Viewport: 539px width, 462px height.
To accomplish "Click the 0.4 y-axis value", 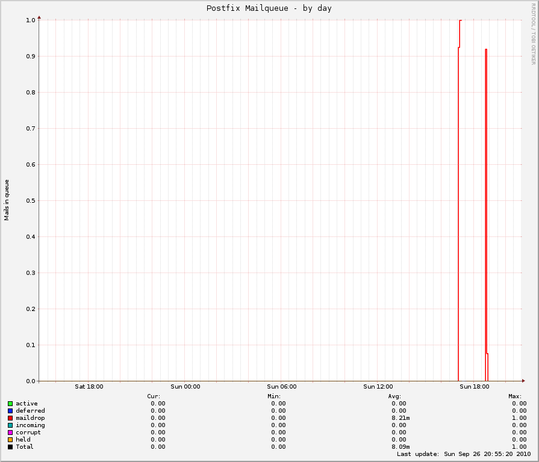I will pos(31,237).
